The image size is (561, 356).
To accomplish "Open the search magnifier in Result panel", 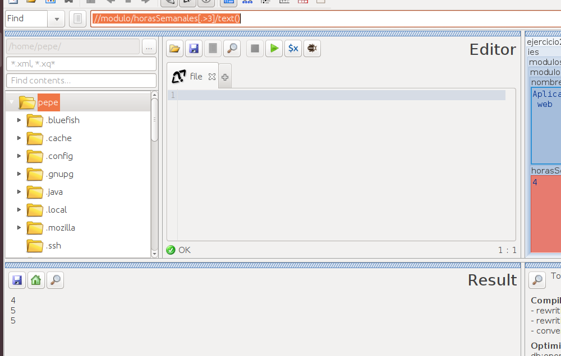I will tap(55, 280).
